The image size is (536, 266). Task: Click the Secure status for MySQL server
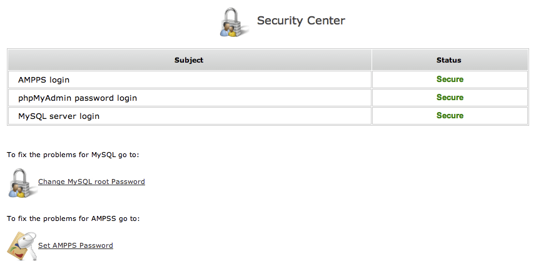tap(450, 116)
